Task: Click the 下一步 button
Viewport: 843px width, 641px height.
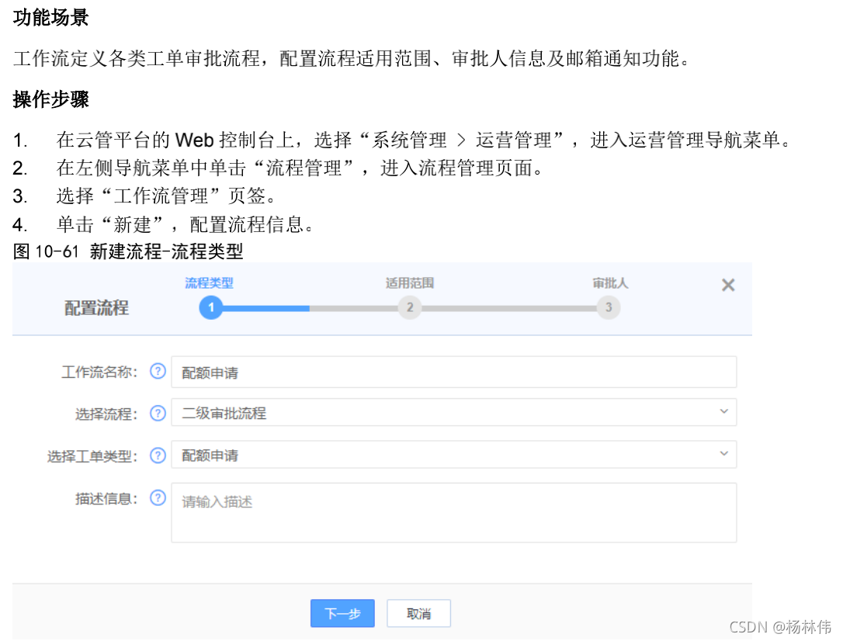Action: point(342,614)
